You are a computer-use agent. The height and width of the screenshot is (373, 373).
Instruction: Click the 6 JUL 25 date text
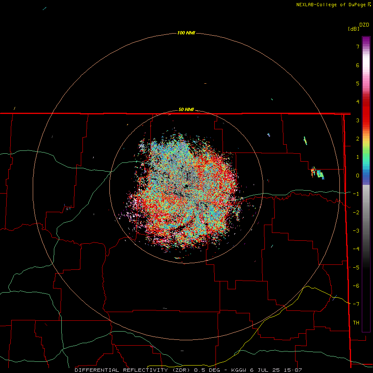[x=266, y=370]
